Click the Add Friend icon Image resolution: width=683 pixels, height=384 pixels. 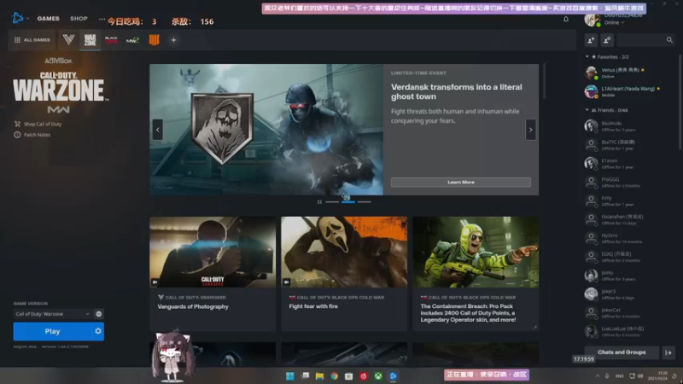pos(591,40)
